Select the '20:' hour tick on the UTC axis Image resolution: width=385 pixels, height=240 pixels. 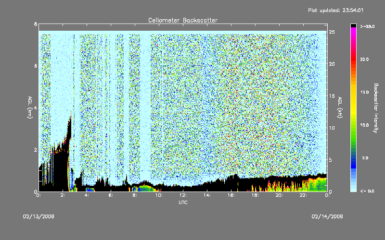[279, 195]
